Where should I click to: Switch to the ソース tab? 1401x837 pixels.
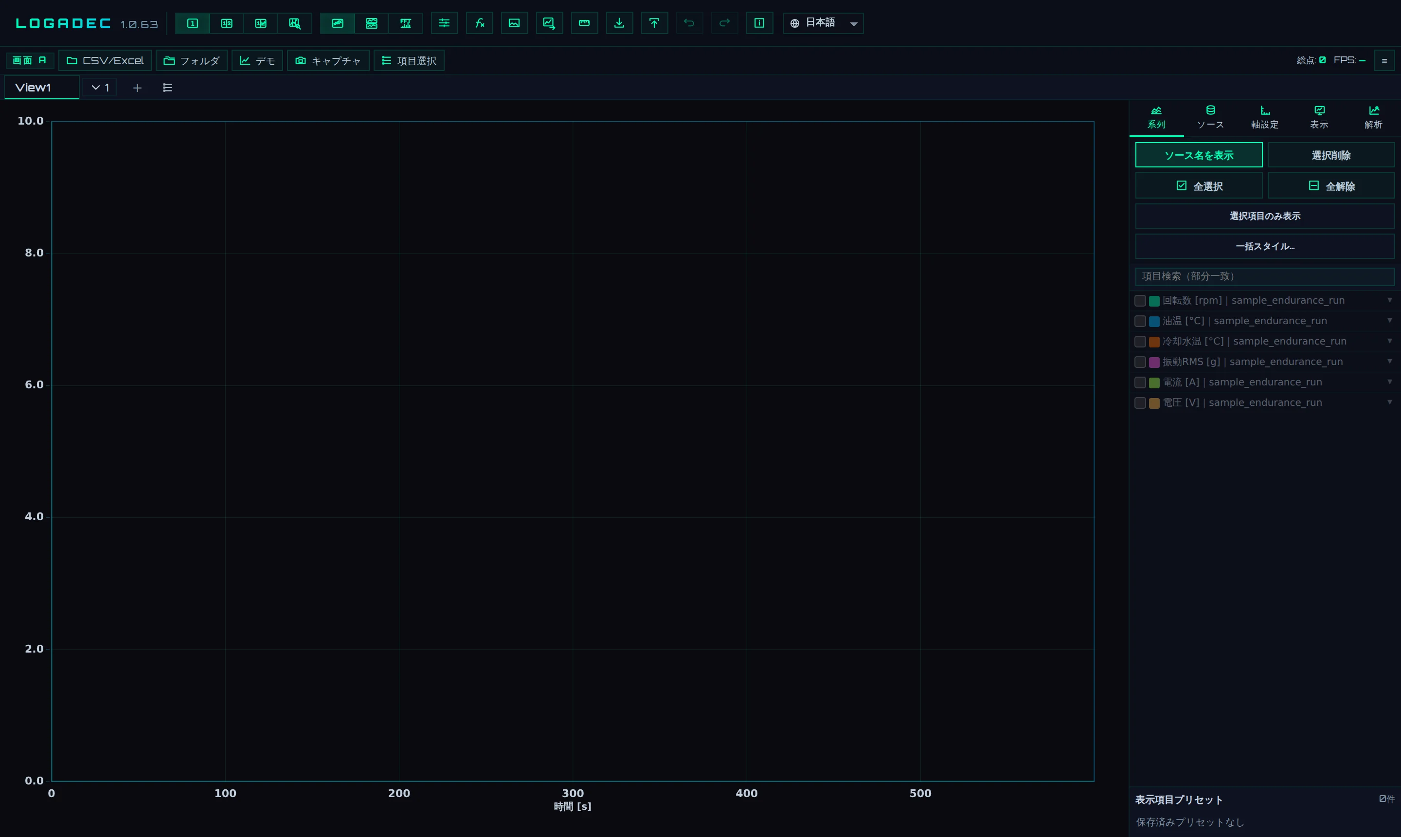click(1210, 117)
